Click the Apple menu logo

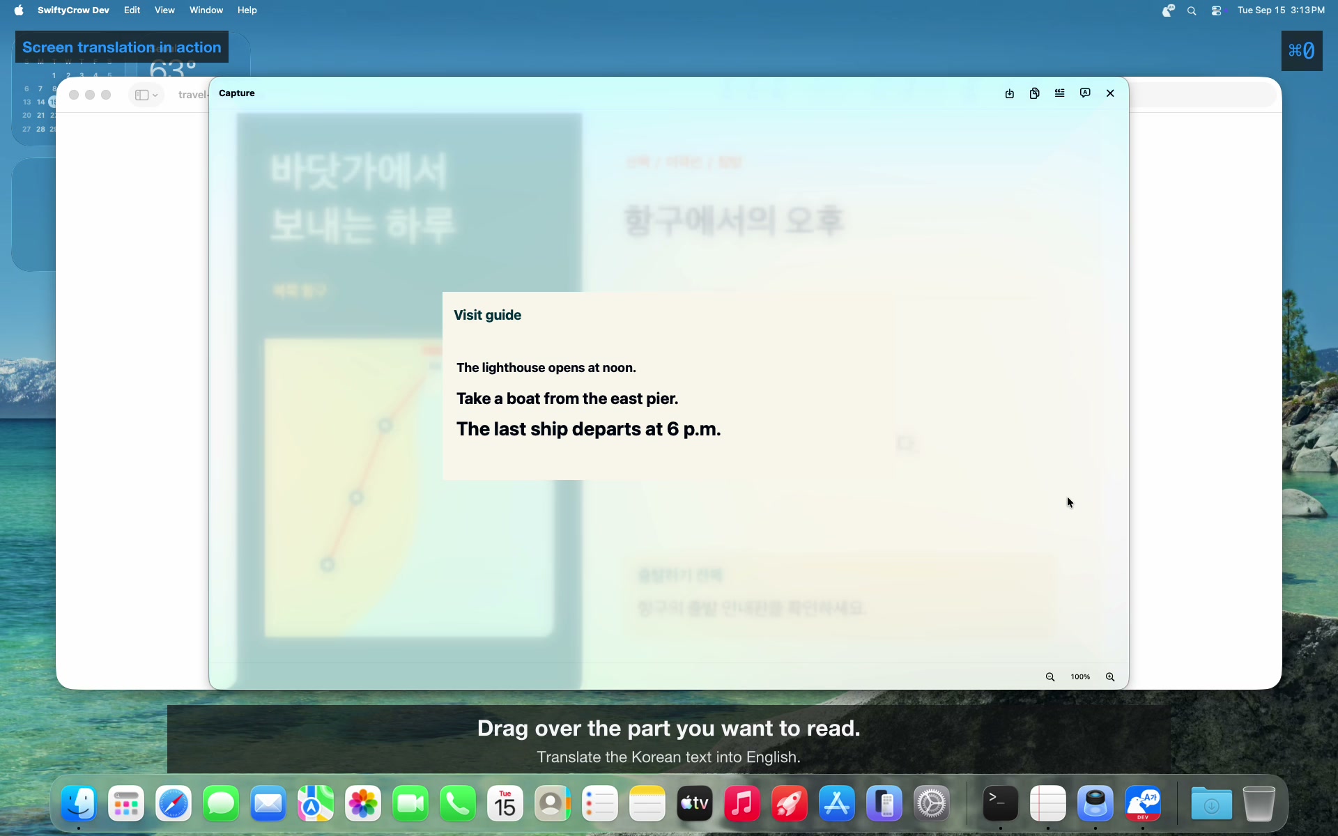pyautogui.click(x=19, y=10)
